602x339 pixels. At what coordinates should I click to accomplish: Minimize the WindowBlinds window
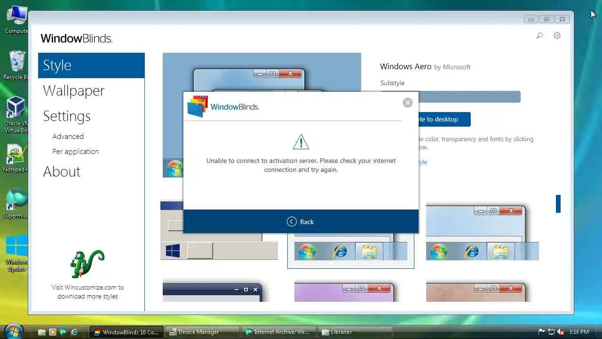coord(531,19)
